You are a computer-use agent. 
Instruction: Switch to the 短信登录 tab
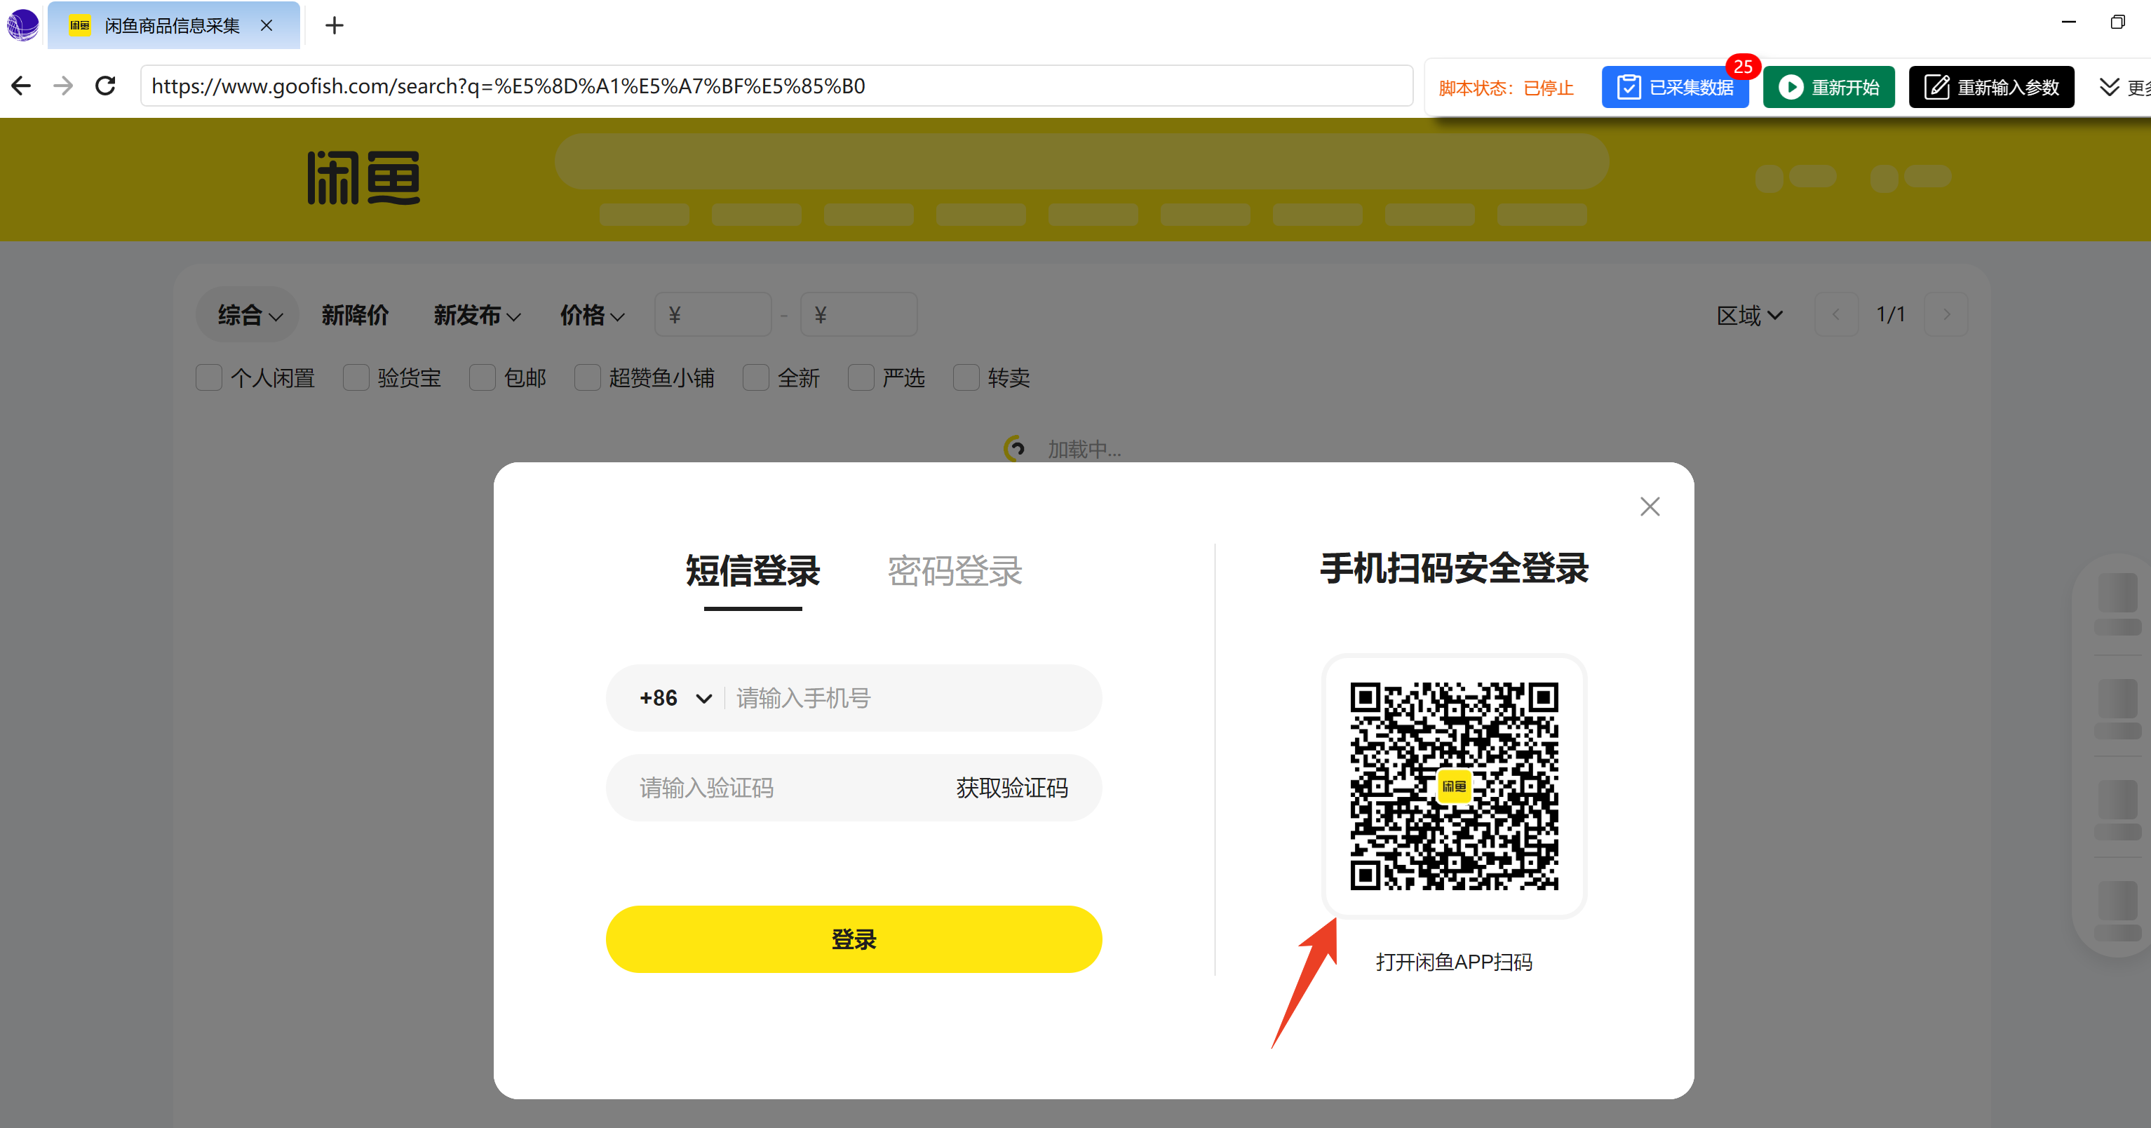753,571
